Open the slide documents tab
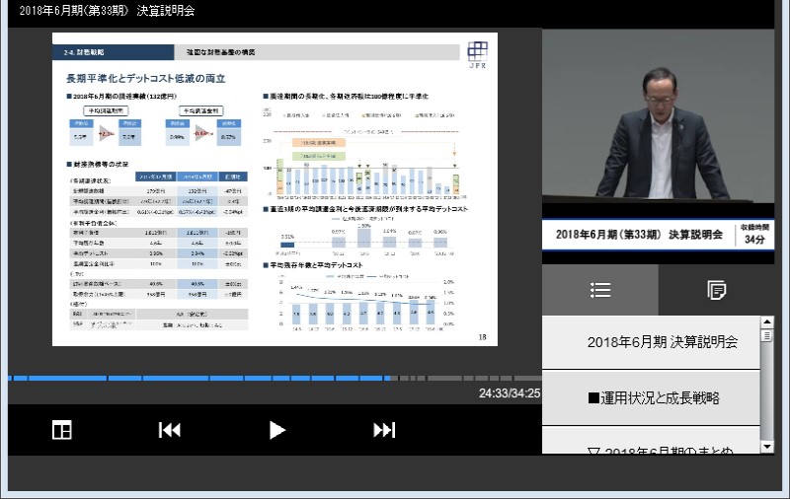Viewport: 790px width, 499px height. pyautogui.click(x=716, y=290)
